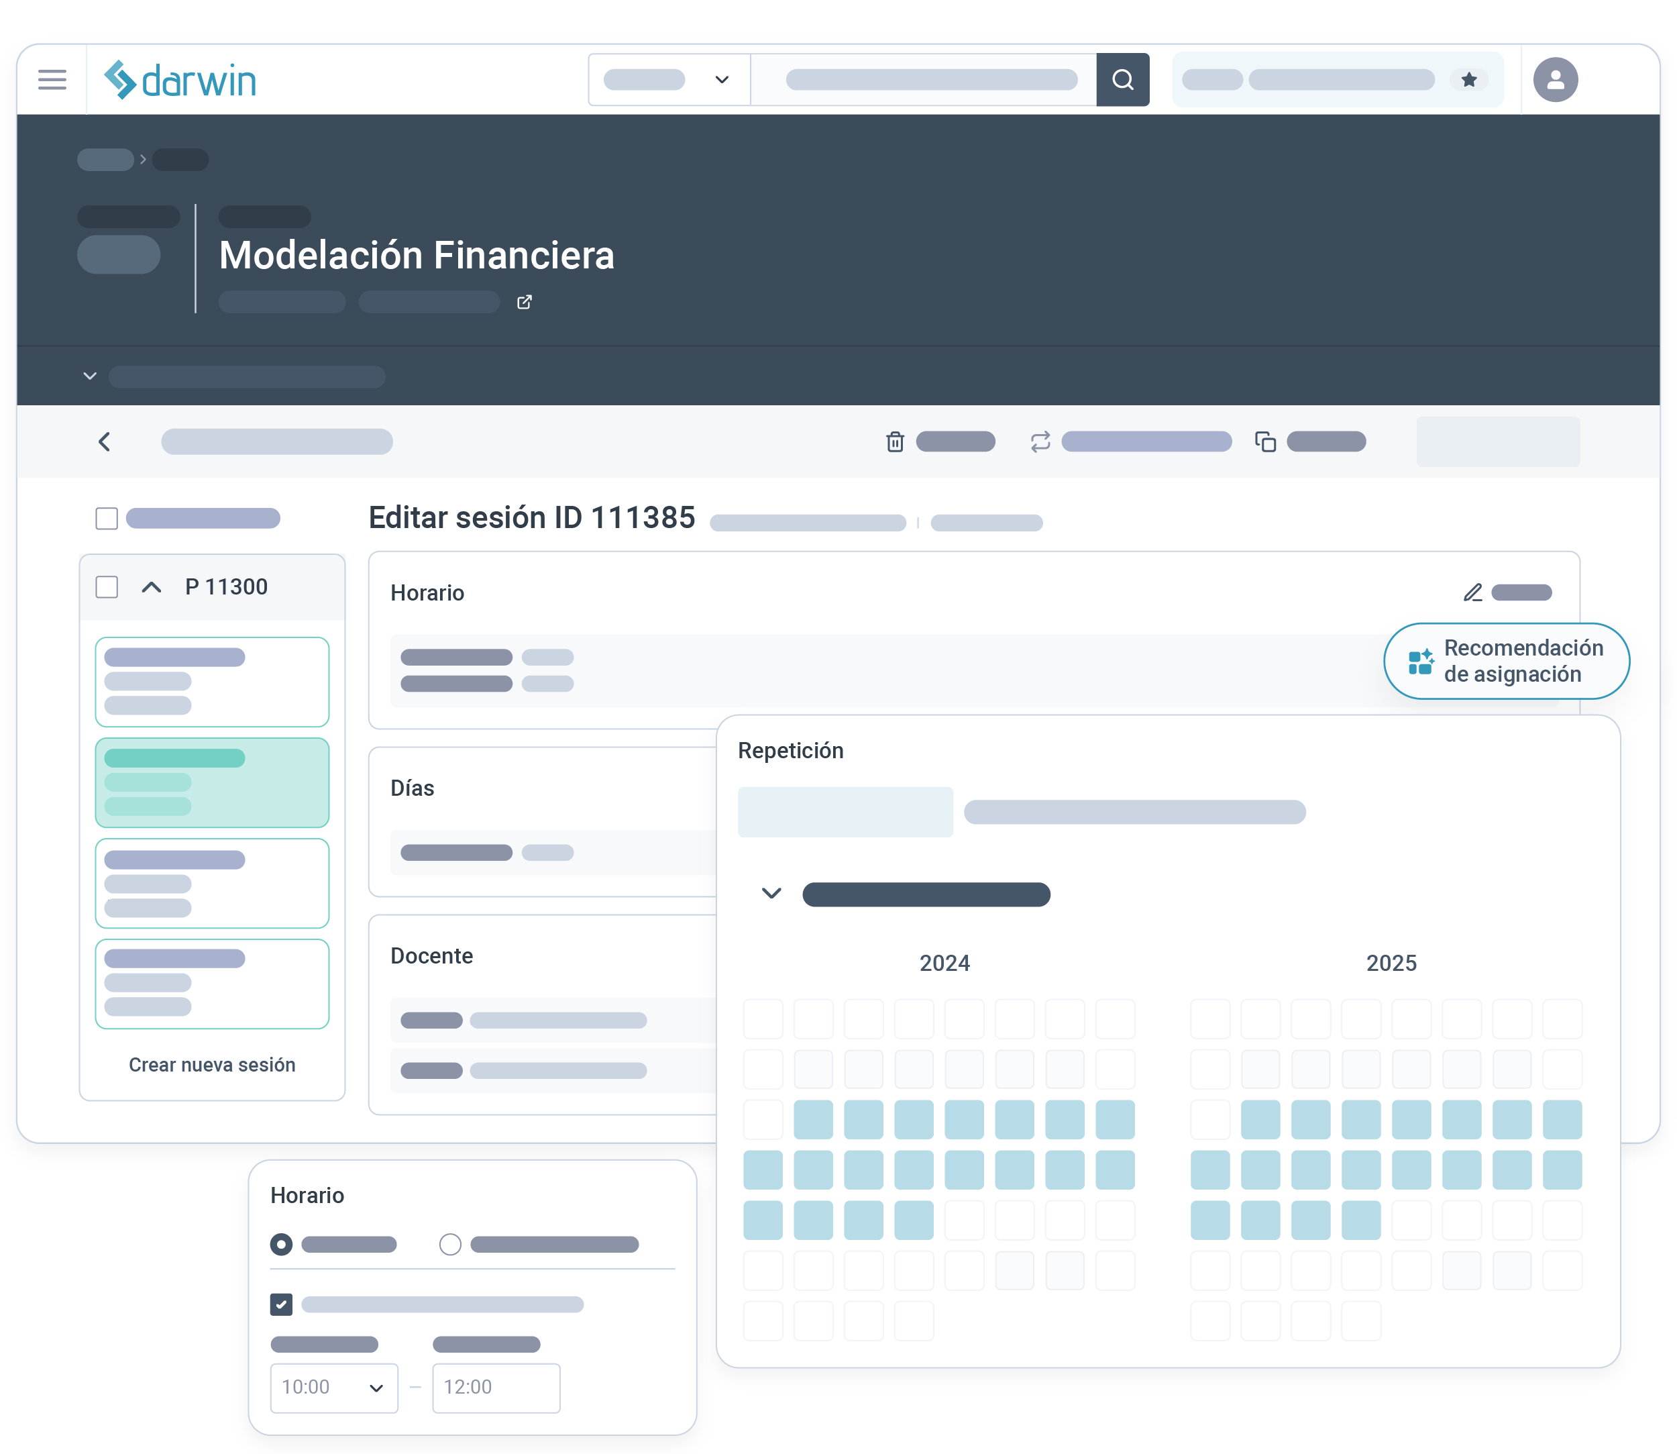Screen dimensions: 1677x1454
Task: Collapse the Repetición calendar section chevron
Action: [x=771, y=893]
